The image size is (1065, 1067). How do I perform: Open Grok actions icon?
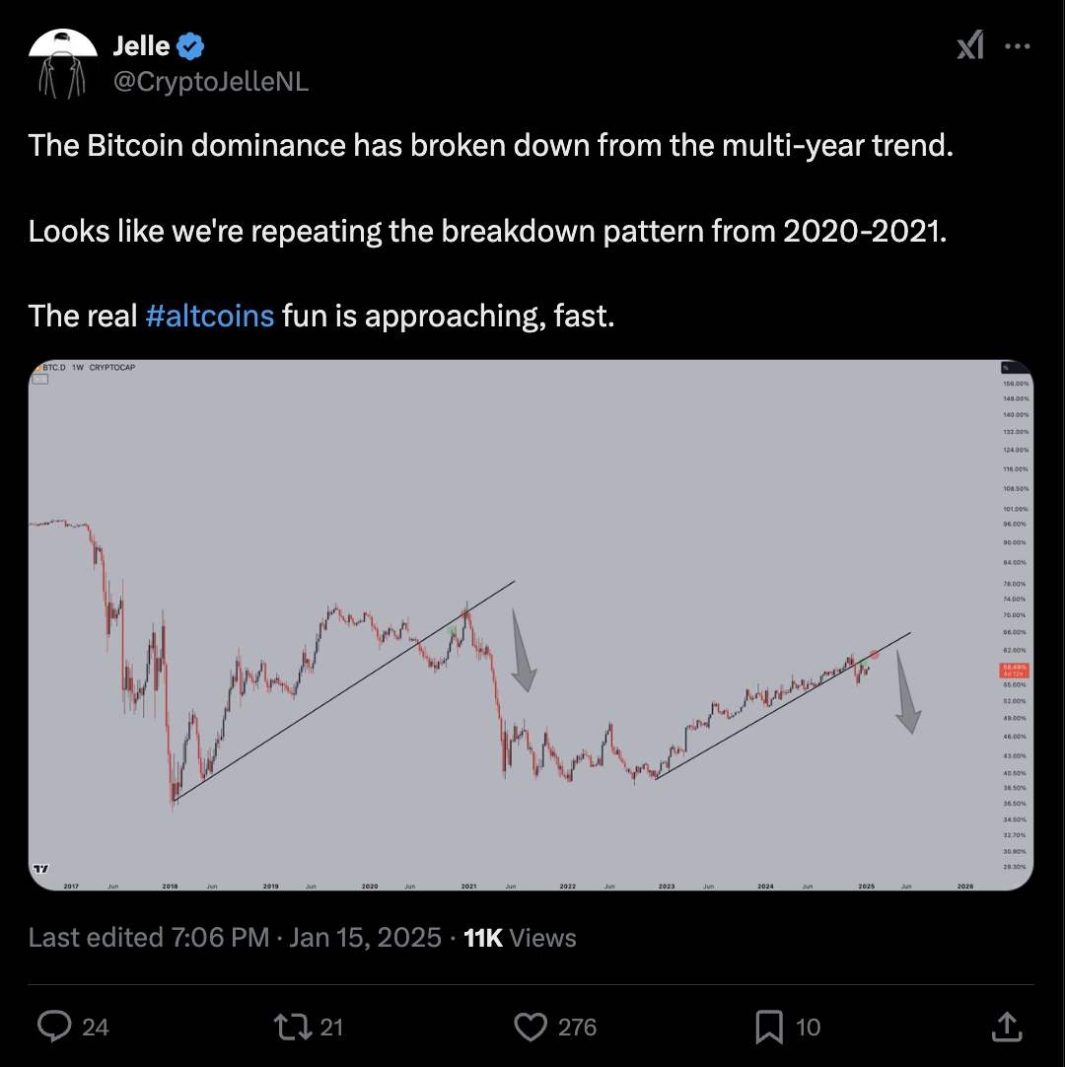pyautogui.click(x=970, y=45)
